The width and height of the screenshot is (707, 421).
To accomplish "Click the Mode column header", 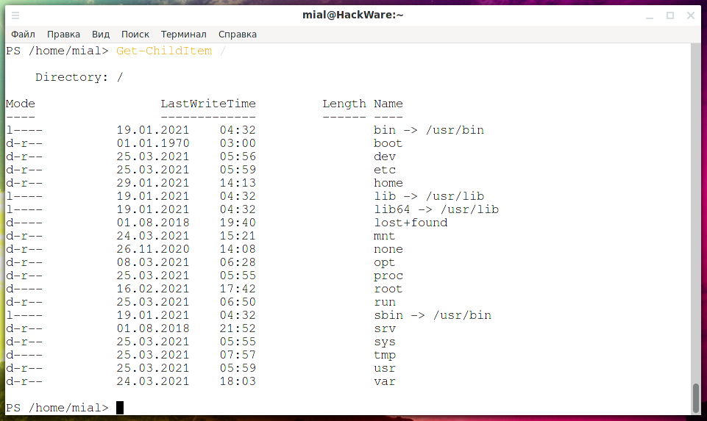I will point(21,104).
